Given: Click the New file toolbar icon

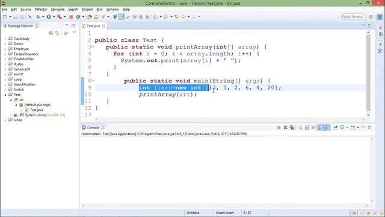Looking at the screenshot, I should [x=5, y=17].
